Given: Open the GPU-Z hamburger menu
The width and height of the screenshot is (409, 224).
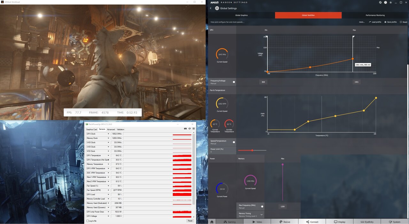Looking at the screenshot, I should (x=193, y=129).
